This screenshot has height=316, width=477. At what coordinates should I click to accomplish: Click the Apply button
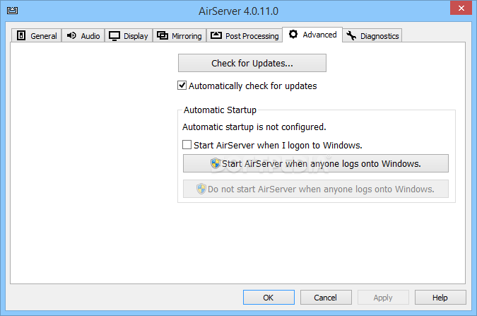pos(383,297)
